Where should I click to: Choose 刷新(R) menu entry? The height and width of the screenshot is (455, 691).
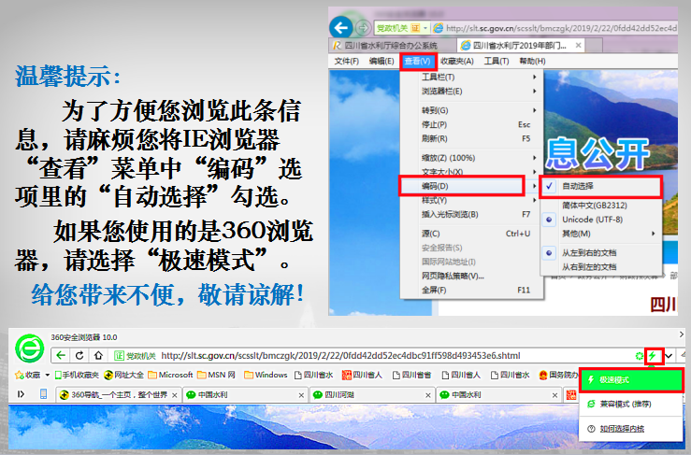tap(471, 139)
